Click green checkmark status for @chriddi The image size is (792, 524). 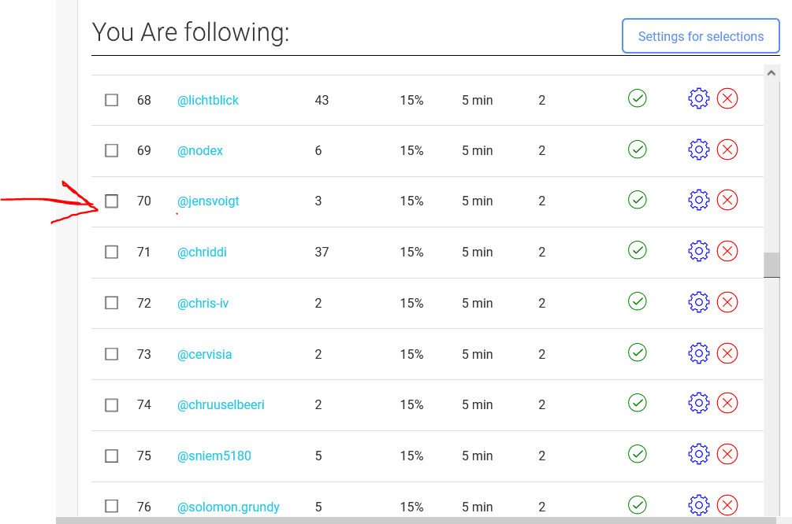[637, 250]
